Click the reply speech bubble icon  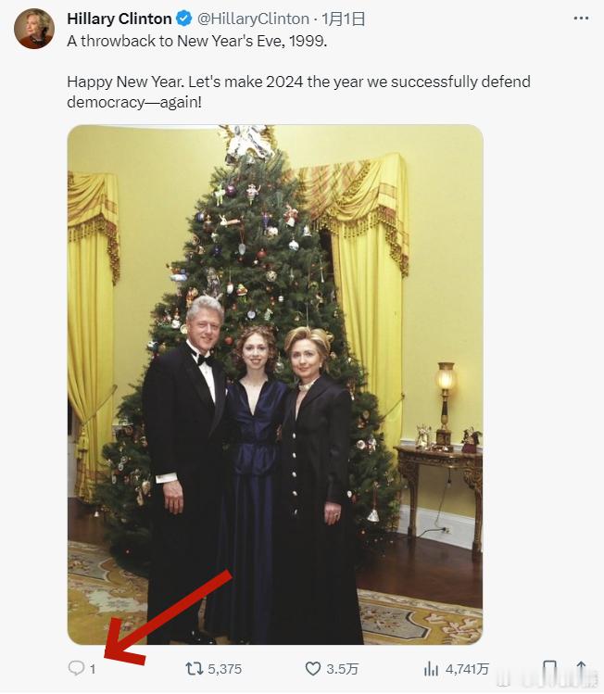[76, 668]
